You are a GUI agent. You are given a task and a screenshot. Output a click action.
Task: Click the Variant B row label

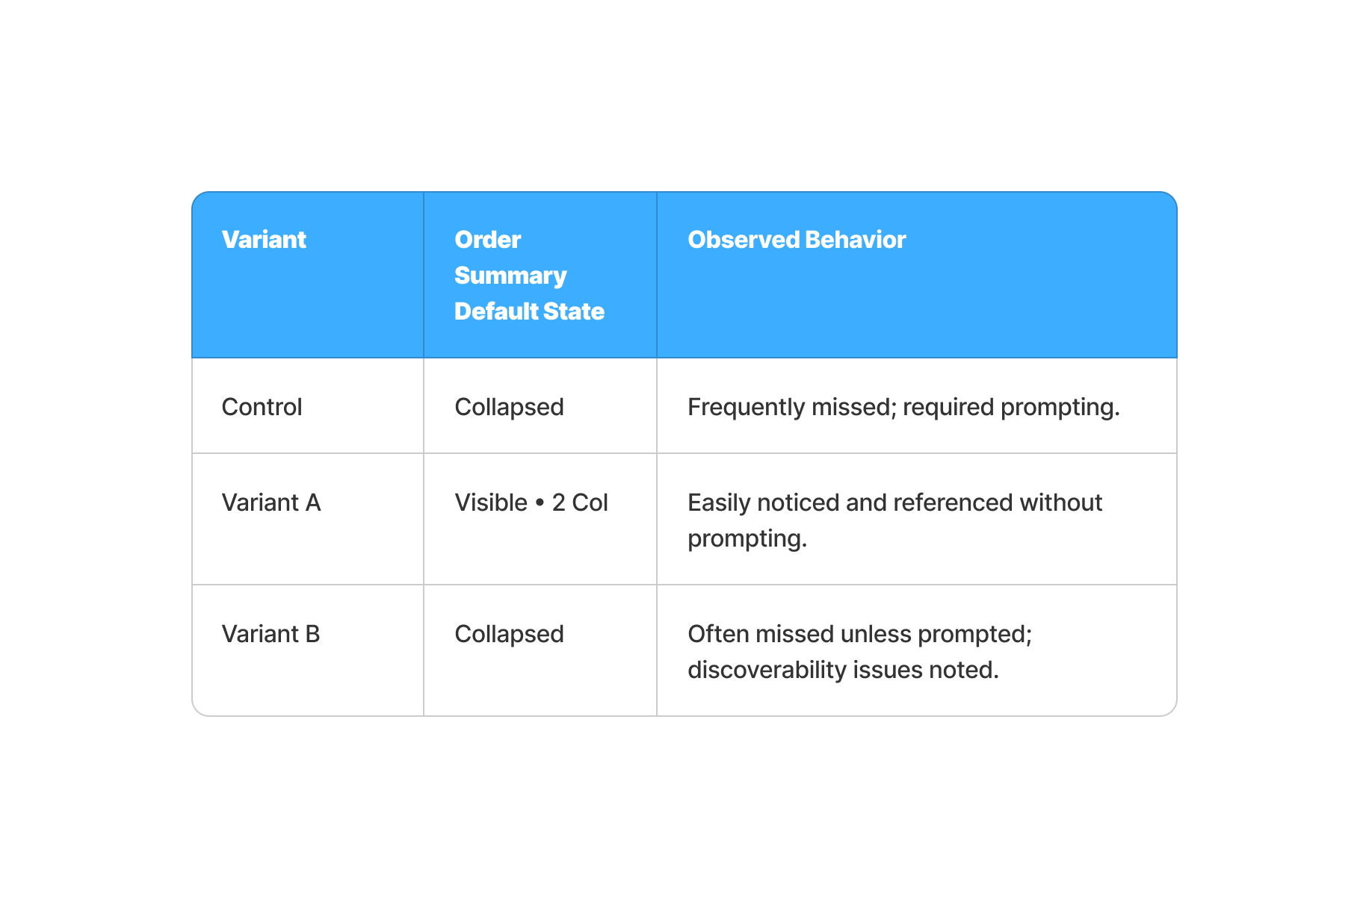(x=271, y=634)
